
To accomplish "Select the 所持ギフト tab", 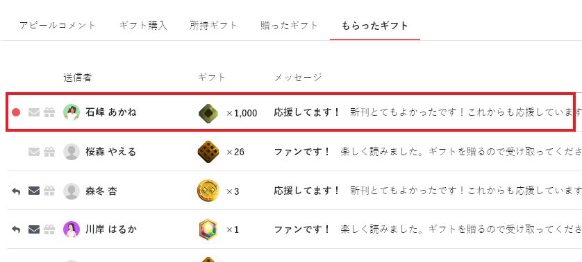I will click(213, 26).
